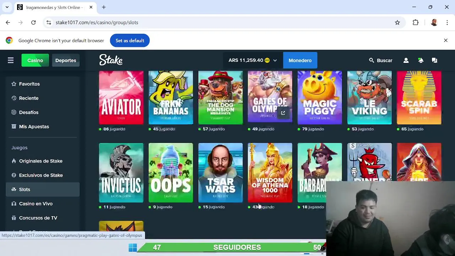View site information icon in address bar

(x=49, y=22)
